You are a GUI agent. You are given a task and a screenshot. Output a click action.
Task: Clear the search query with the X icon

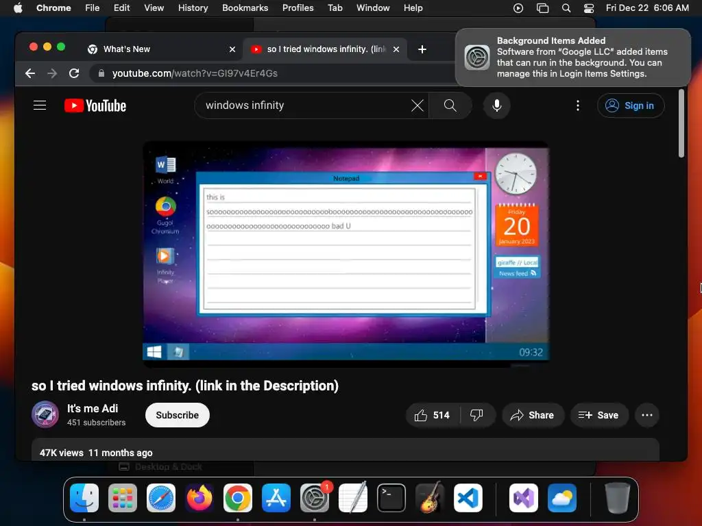coord(417,105)
